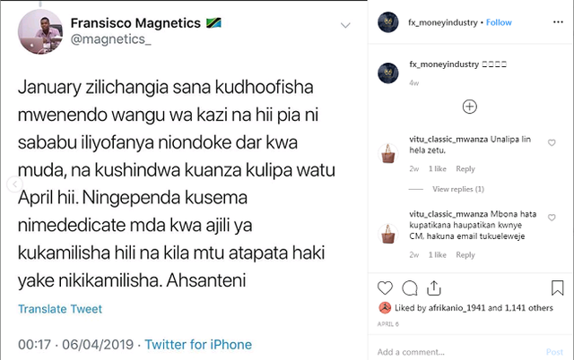574x360 pixels.
Task: Reply to the first vitu_classic_mwanza comment
Action: tap(465, 168)
